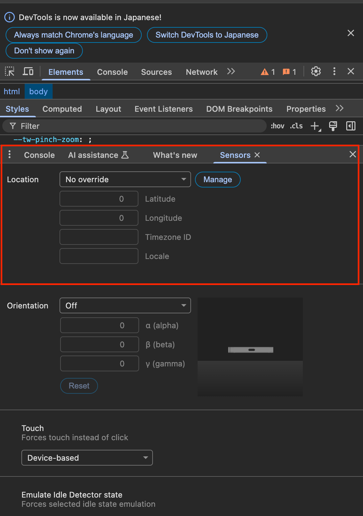
Task: Toggle the computed styles sidebar icon
Action: (x=351, y=126)
